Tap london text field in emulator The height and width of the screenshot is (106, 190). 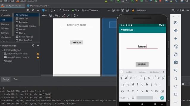click(x=142, y=47)
